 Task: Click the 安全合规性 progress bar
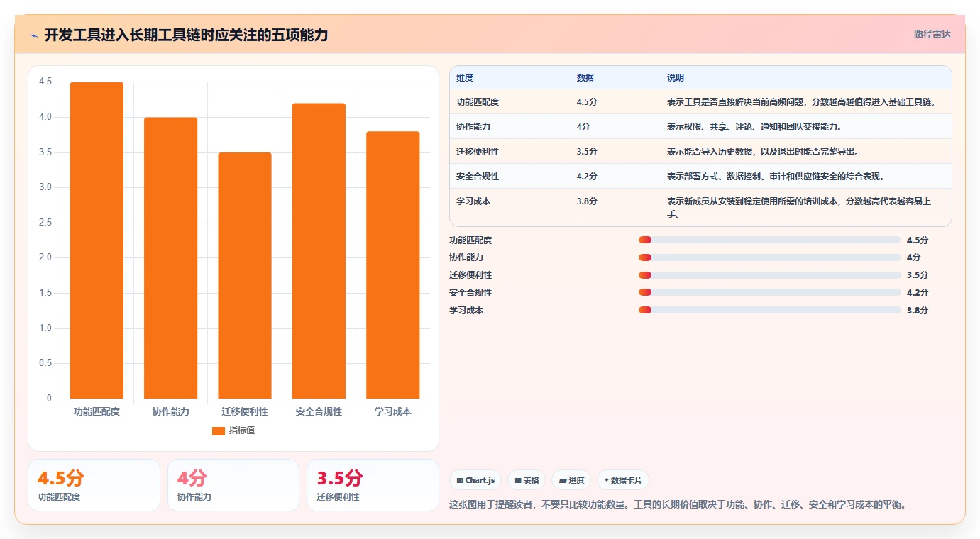(x=770, y=292)
